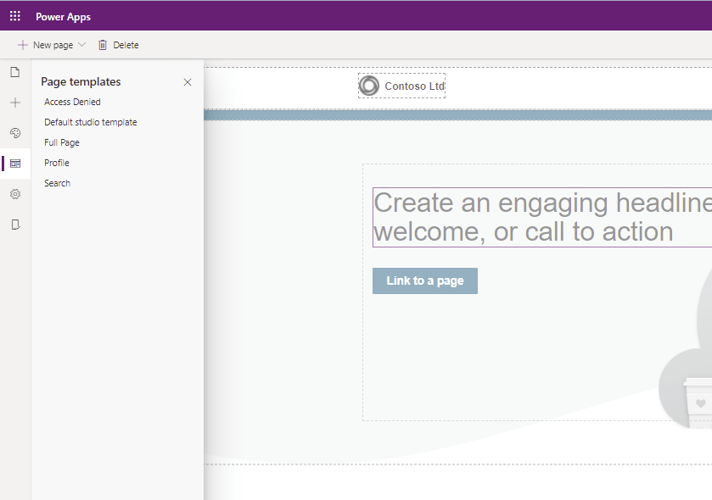Click the Page templates heading
The height and width of the screenshot is (500, 712).
click(81, 81)
